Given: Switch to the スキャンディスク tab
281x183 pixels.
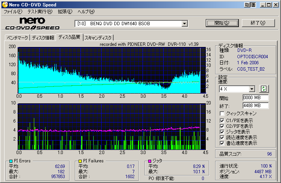Looking at the screenshot, I should point(98,38).
